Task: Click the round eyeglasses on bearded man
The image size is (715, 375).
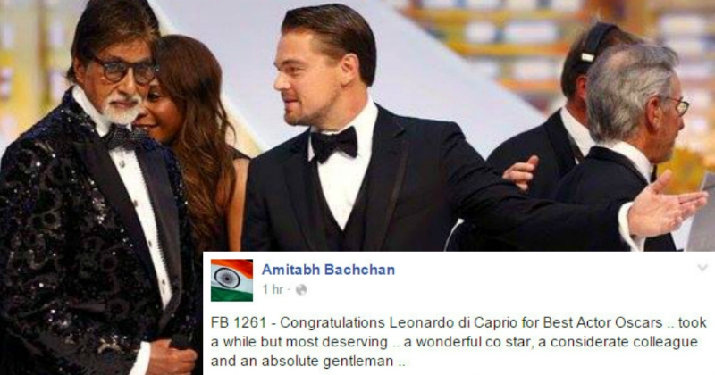Action: click(x=124, y=71)
